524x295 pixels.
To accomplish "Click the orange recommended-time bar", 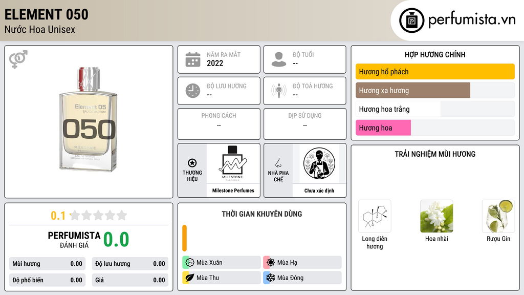I will [x=184, y=238].
